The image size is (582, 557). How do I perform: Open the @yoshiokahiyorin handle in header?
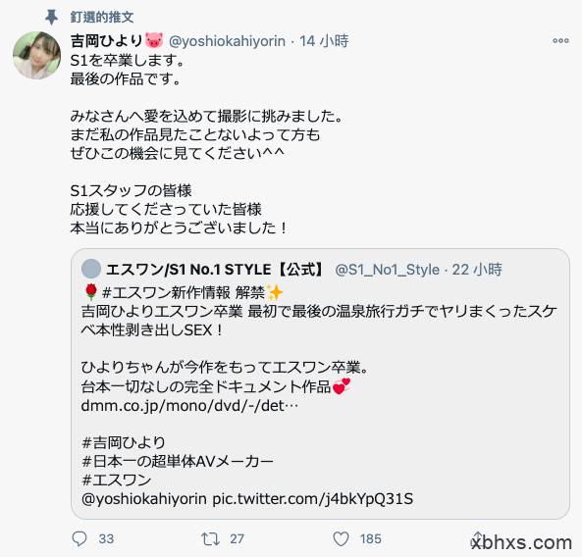227,41
